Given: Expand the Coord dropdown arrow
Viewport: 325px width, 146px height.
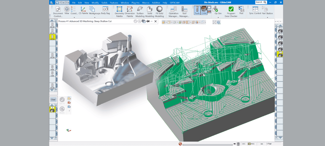Looking at the screenshot, I should pos(74,18).
